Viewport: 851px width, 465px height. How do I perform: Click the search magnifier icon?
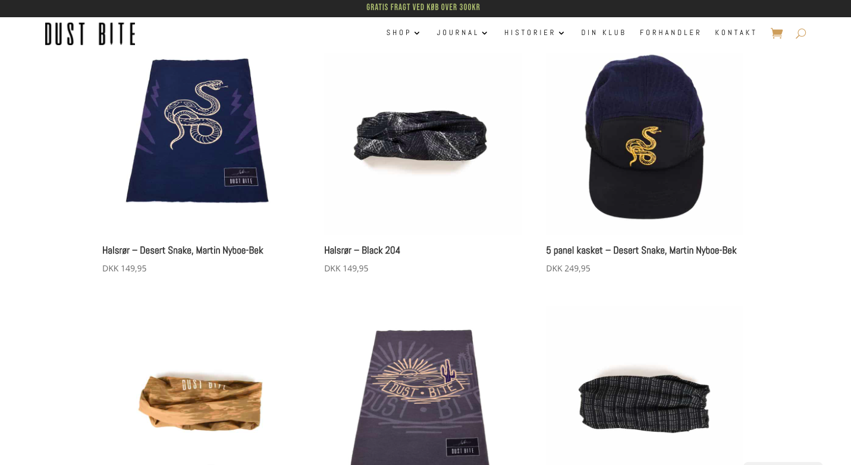tap(800, 33)
